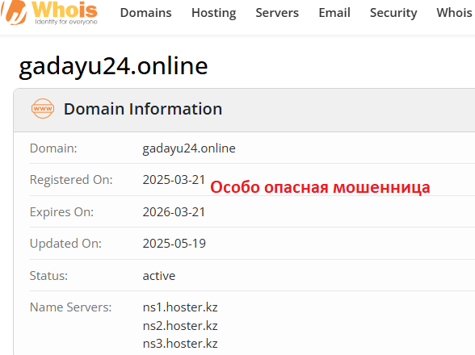
Task: Click the Domain Information section header
Action: coord(143,109)
